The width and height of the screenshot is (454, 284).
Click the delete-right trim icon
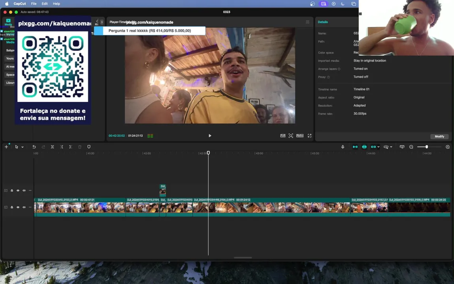(71, 147)
